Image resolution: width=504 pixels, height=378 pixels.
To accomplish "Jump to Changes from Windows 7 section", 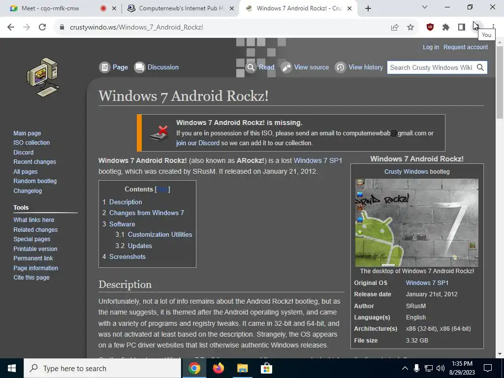I will (147, 213).
